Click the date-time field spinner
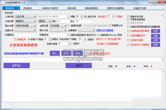Viewport: 166px width, 110px height. point(68,16)
